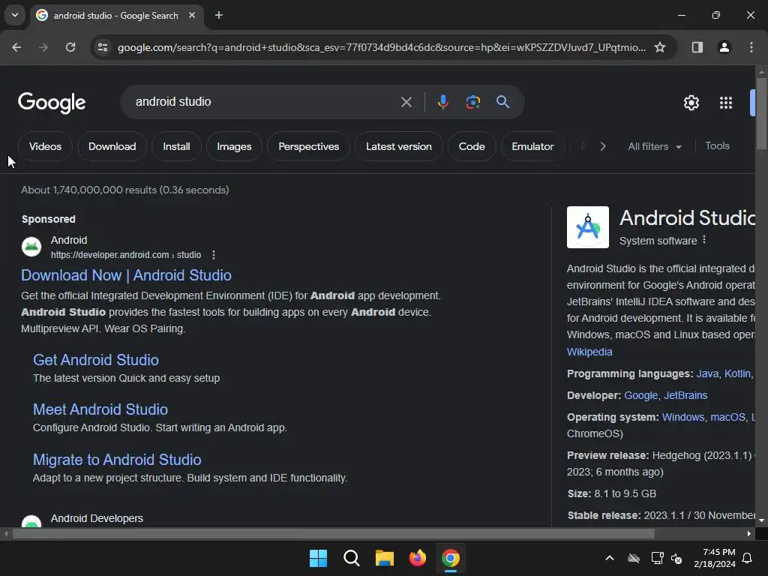Open the tab search dropdown

pyautogui.click(x=15, y=15)
